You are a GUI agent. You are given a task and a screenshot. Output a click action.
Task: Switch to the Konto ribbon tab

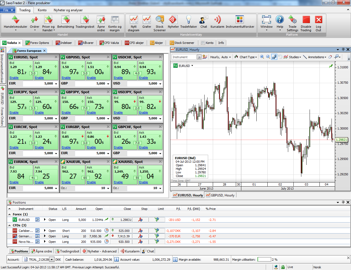[x=42, y=10]
